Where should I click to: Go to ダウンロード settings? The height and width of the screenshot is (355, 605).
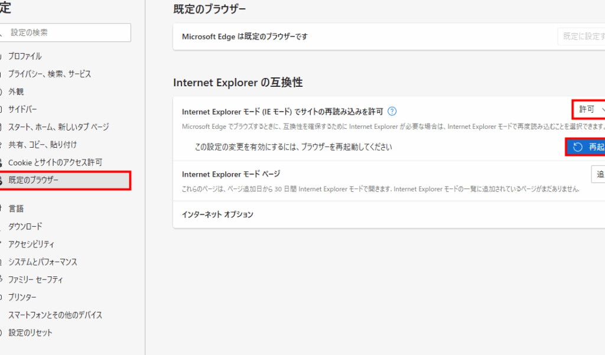pyautogui.click(x=25, y=226)
